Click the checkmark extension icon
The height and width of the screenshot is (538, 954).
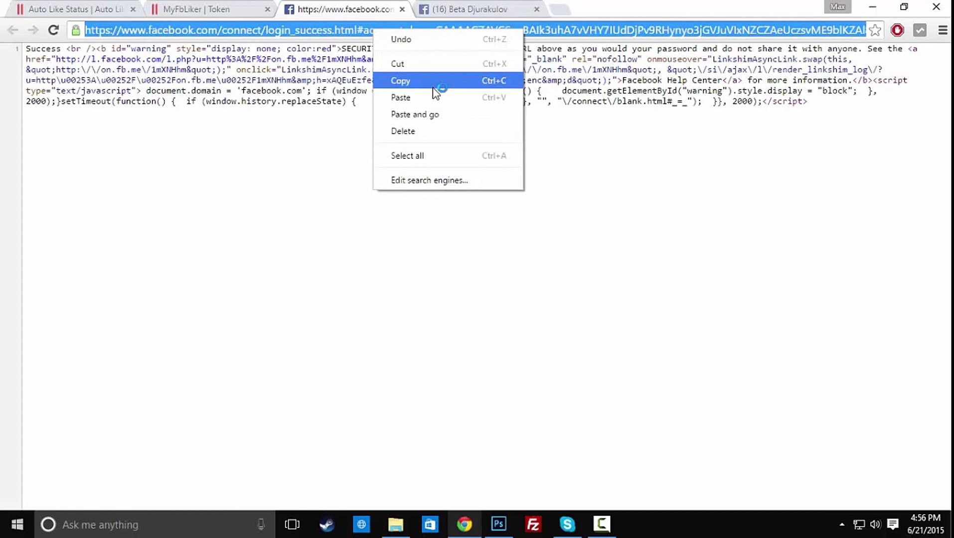[x=920, y=30]
